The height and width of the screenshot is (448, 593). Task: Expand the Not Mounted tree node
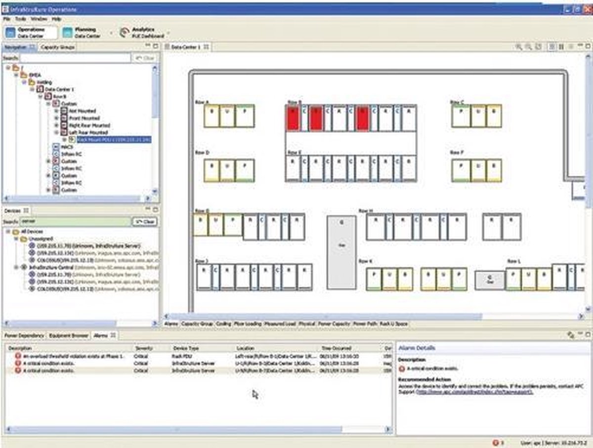56,111
